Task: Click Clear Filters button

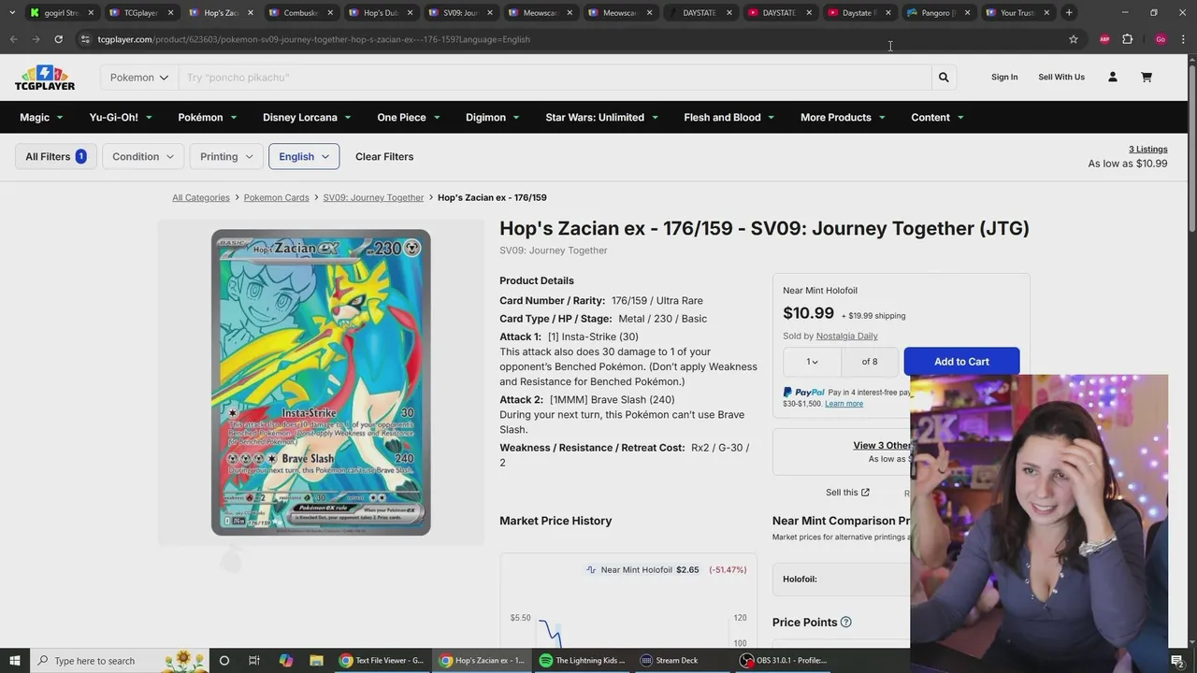Action: coord(384,156)
